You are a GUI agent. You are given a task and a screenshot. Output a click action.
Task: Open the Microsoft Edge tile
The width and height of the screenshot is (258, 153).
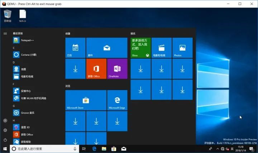tap(117, 100)
